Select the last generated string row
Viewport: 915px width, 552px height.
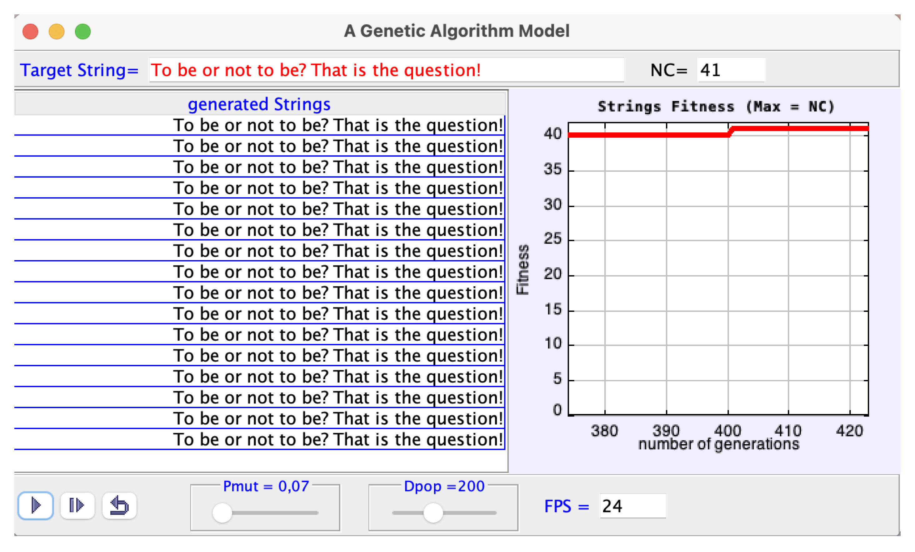(260, 440)
